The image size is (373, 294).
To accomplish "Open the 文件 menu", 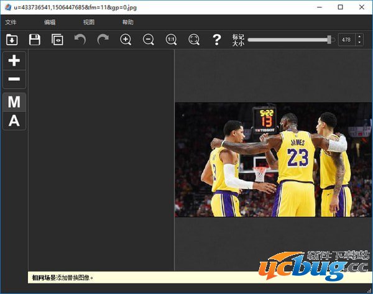I will [11, 22].
